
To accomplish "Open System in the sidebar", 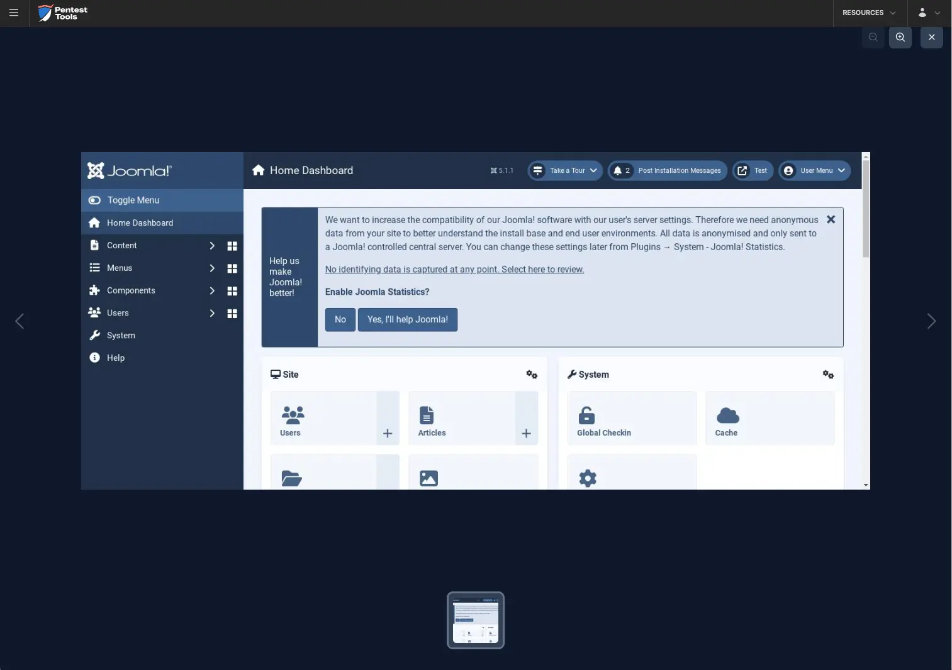I will click(162, 335).
